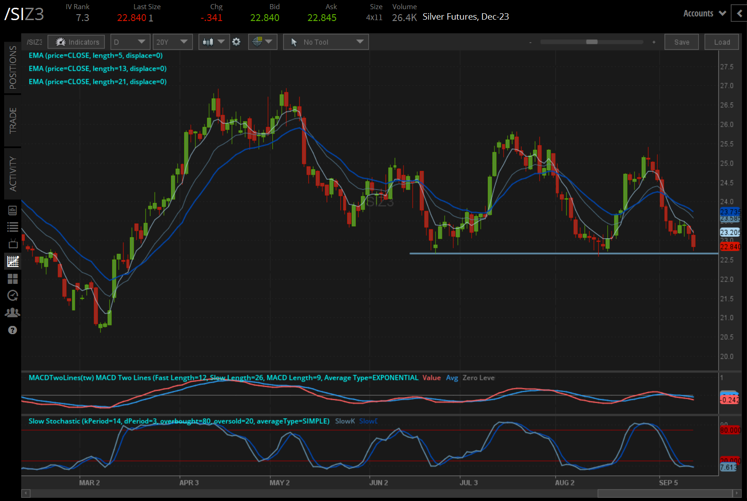Click the Save chart button
747x501 pixels.
[x=681, y=42]
